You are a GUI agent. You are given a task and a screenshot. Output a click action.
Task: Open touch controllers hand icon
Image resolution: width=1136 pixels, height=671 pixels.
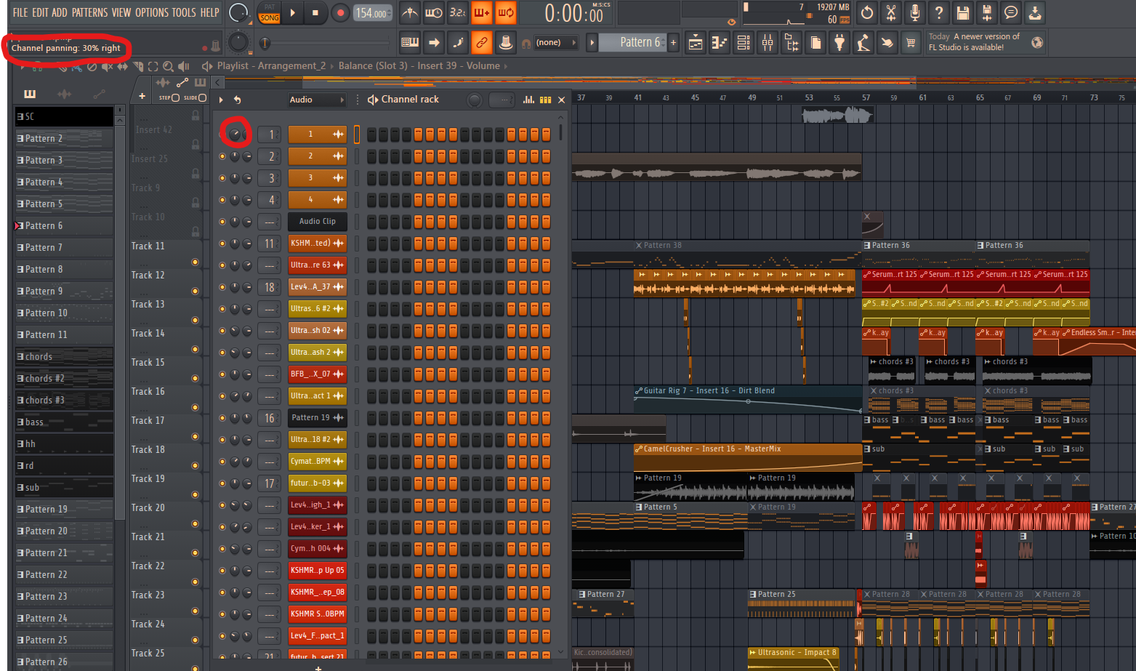887,43
